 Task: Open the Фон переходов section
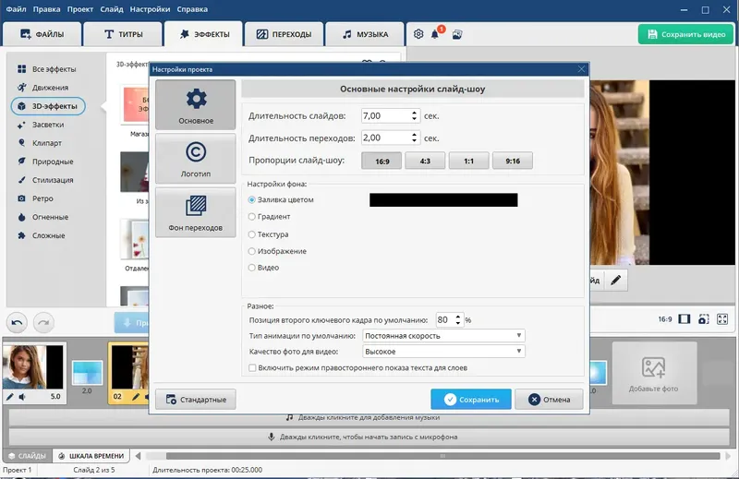coord(196,212)
